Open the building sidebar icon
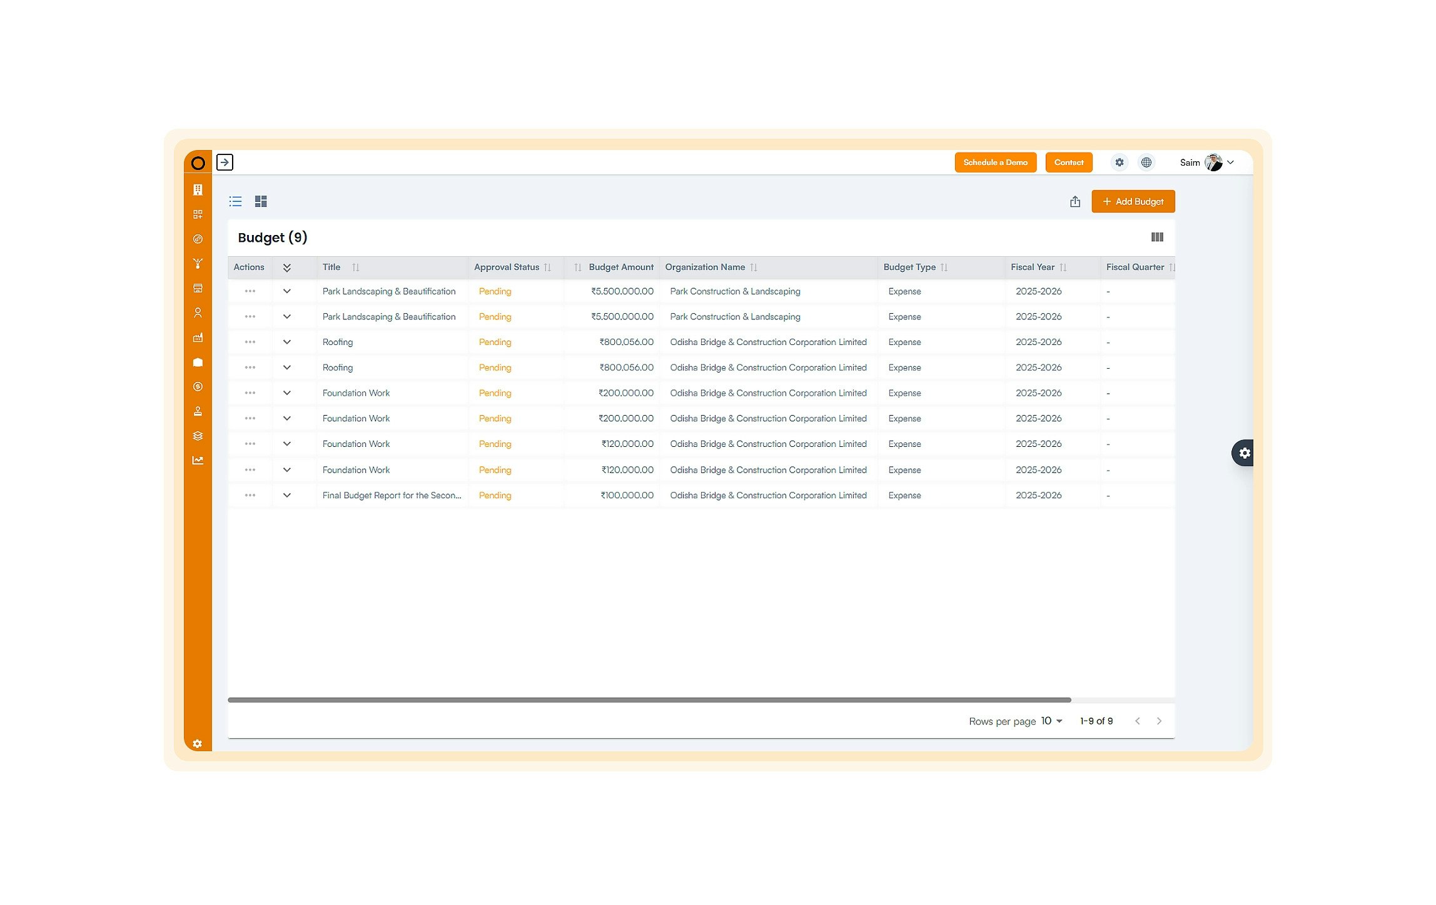The height and width of the screenshot is (905, 1436). [198, 189]
